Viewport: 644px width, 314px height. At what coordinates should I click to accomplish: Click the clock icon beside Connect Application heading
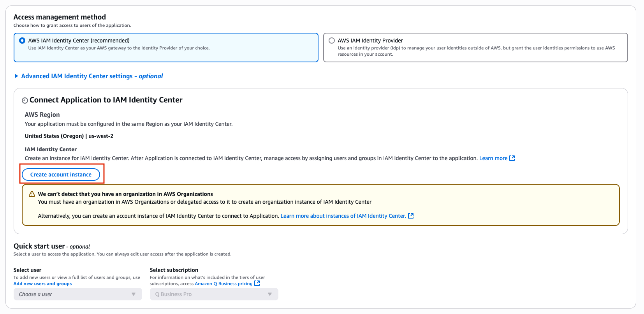(25, 101)
